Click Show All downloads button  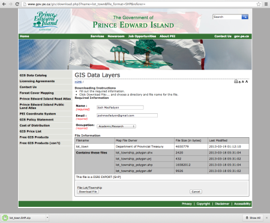click(x=253, y=218)
